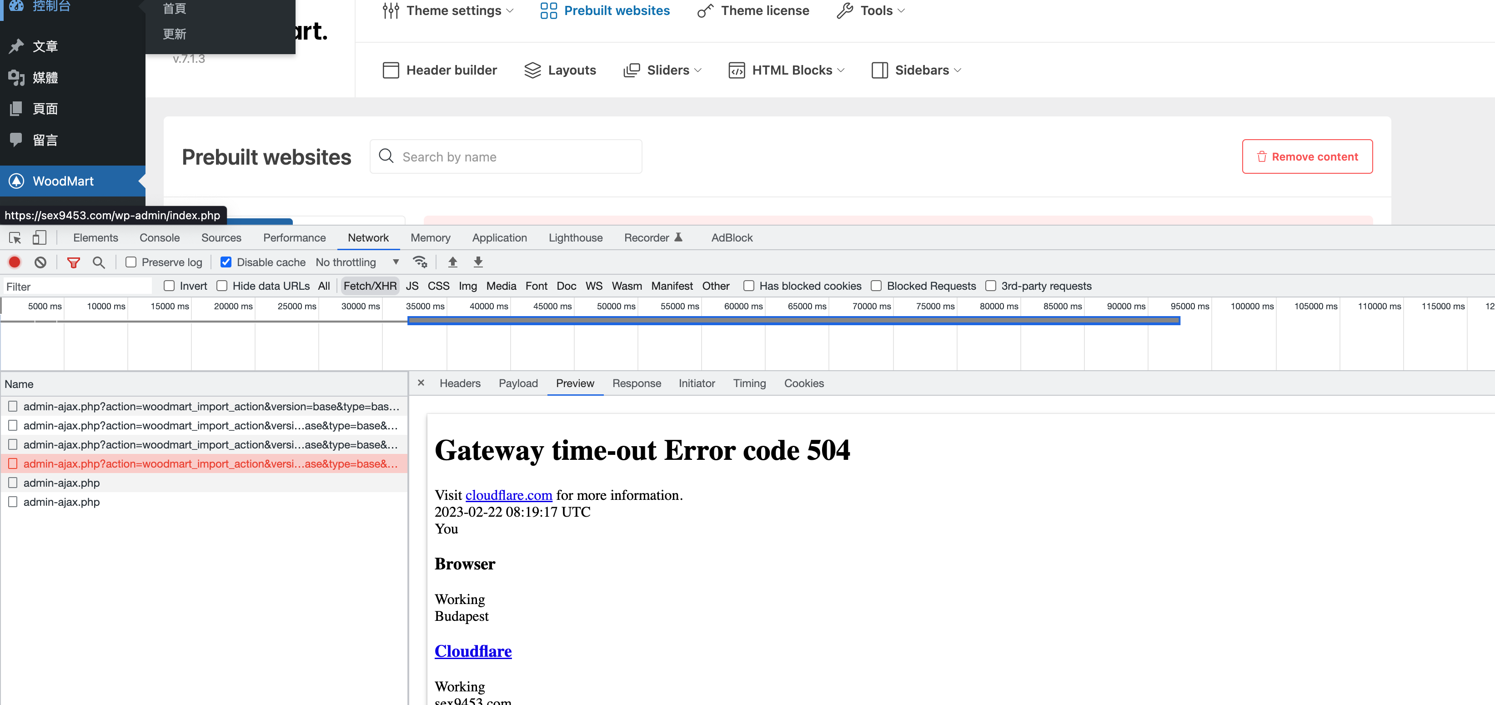Click the import HAR upload arrow icon
This screenshot has height=705, width=1495.
pyautogui.click(x=453, y=262)
